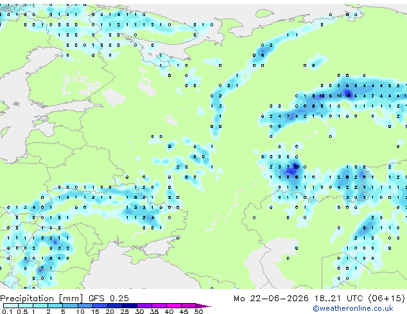Select the 40–45 mm magenta legend swatch

coord(174,306)
